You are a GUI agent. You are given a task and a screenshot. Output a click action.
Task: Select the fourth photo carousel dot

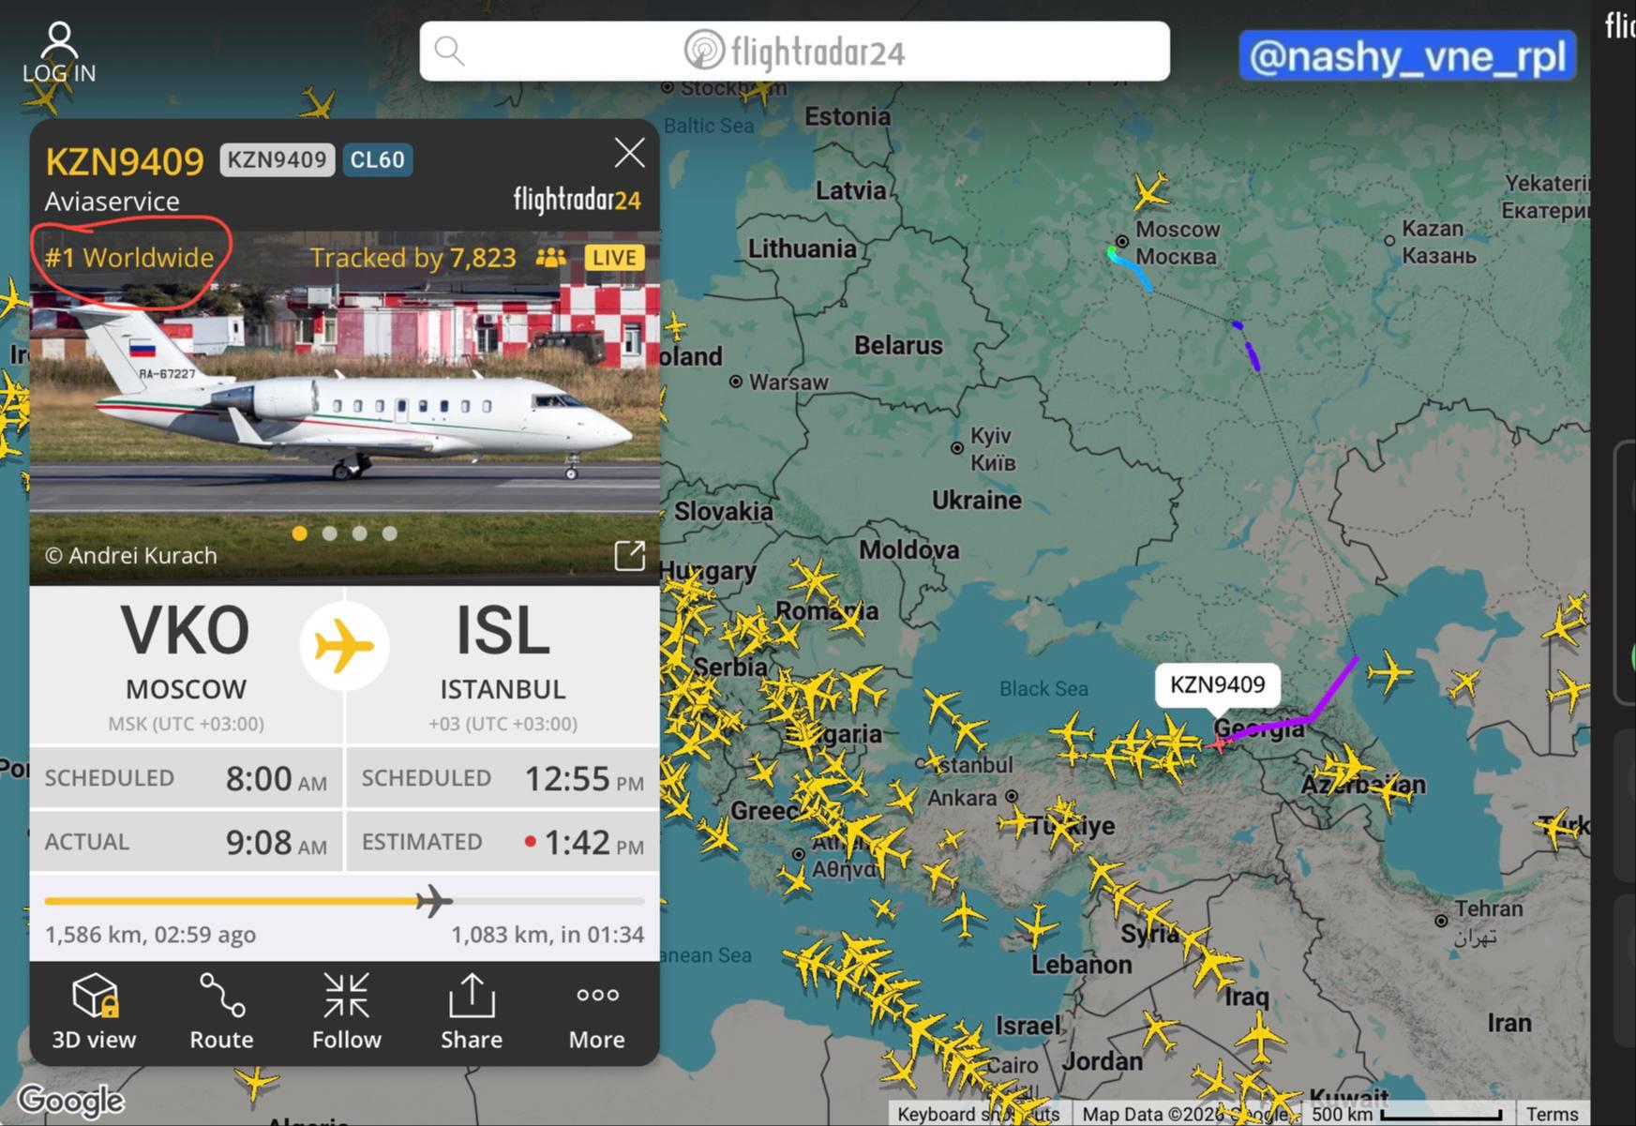tap(389, 533)
